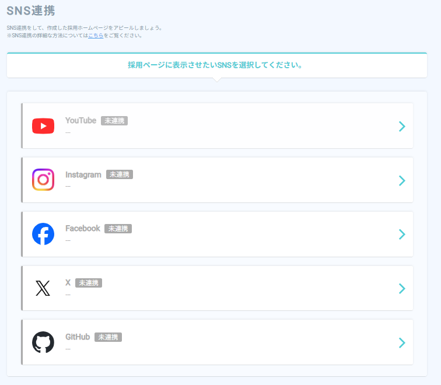The width and height of the screenshot is (441, 385).
Task: Expand the YouTube row chevron arrow
Action: pos(401,127)
